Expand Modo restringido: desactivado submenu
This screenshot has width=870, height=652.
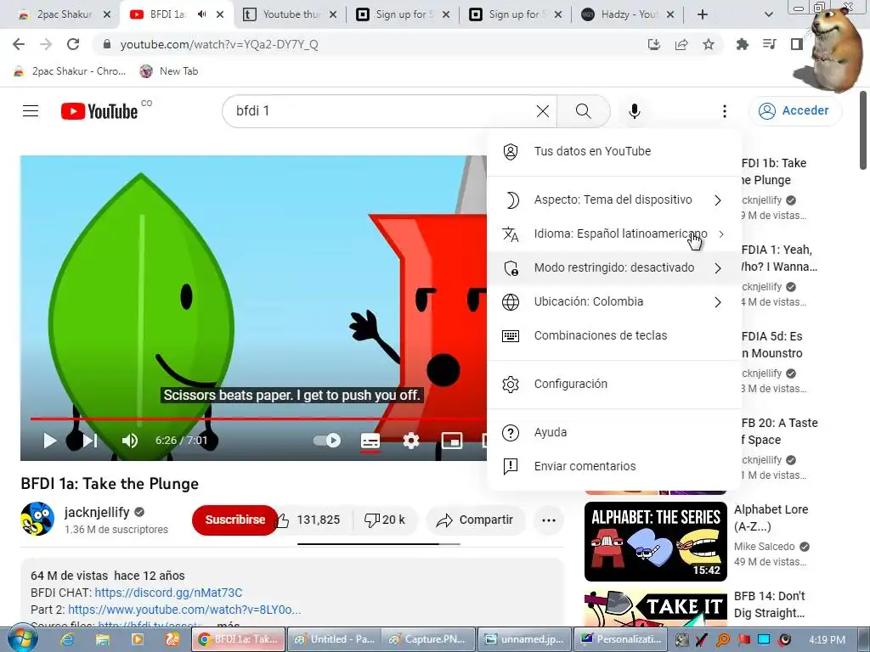tap(614, 267)
